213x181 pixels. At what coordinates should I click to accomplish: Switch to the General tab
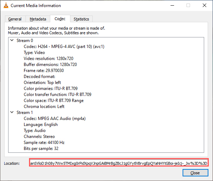15,19
